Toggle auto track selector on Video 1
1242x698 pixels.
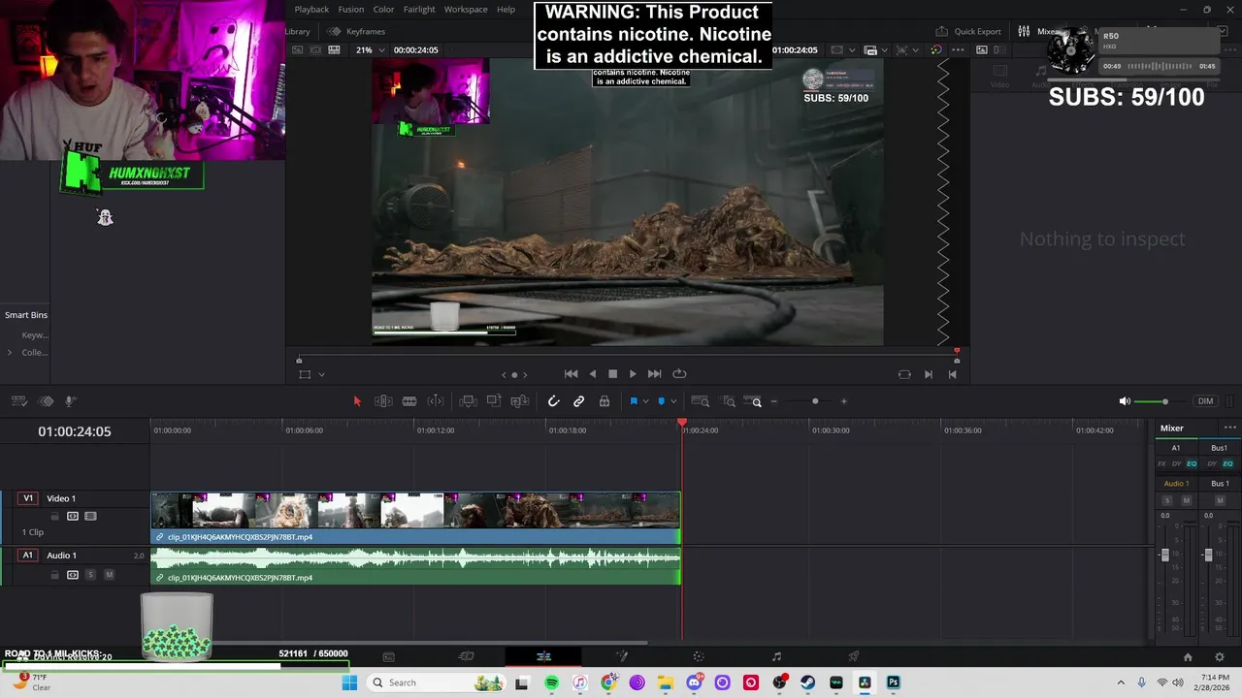pos(73,517)
